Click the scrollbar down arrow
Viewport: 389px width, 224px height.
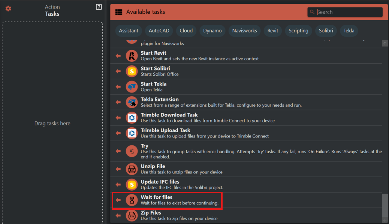(x=385, y=220)
